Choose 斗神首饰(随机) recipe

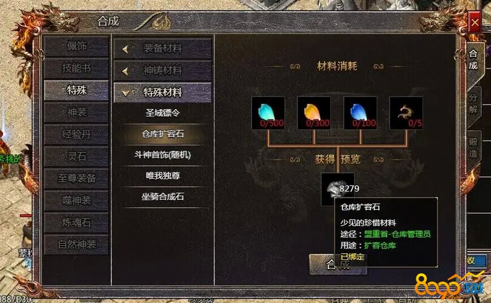point(162,155)
